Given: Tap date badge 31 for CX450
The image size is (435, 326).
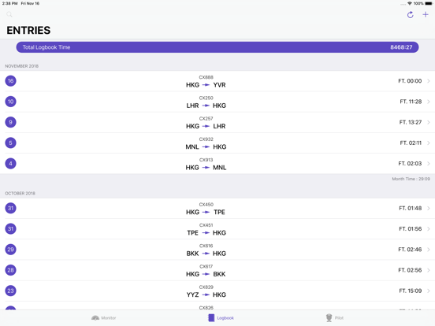Looking at the screenshot, I should 10,208.
